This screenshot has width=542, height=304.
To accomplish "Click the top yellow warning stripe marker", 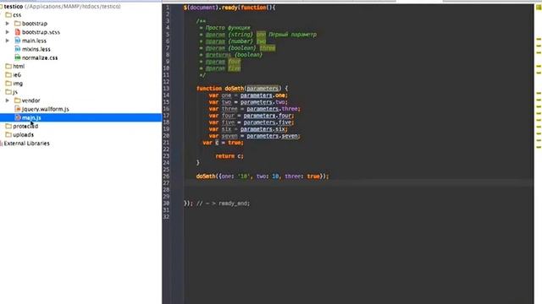I will tap(539, 40).
